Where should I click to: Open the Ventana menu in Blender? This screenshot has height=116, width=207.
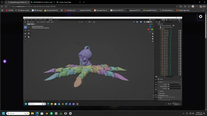tap(41, 20)
